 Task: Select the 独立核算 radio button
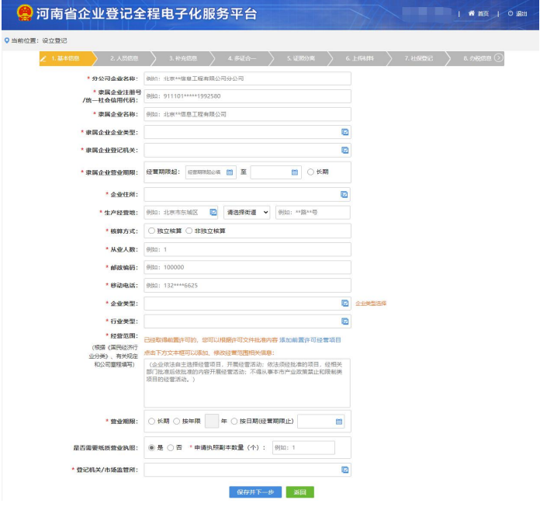[152, 231]
